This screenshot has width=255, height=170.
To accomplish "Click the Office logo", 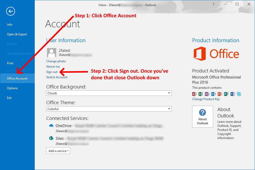I will 216,54.
